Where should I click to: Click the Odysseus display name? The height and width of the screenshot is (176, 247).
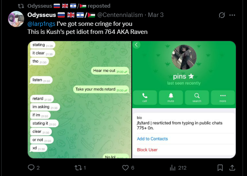pos(42,15)
